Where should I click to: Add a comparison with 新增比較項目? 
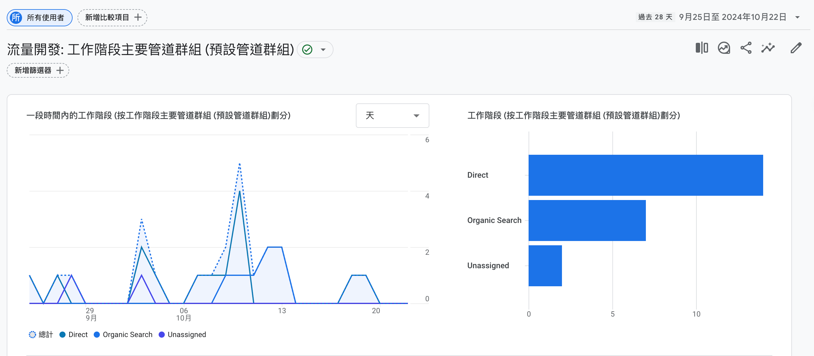(112, 17)
